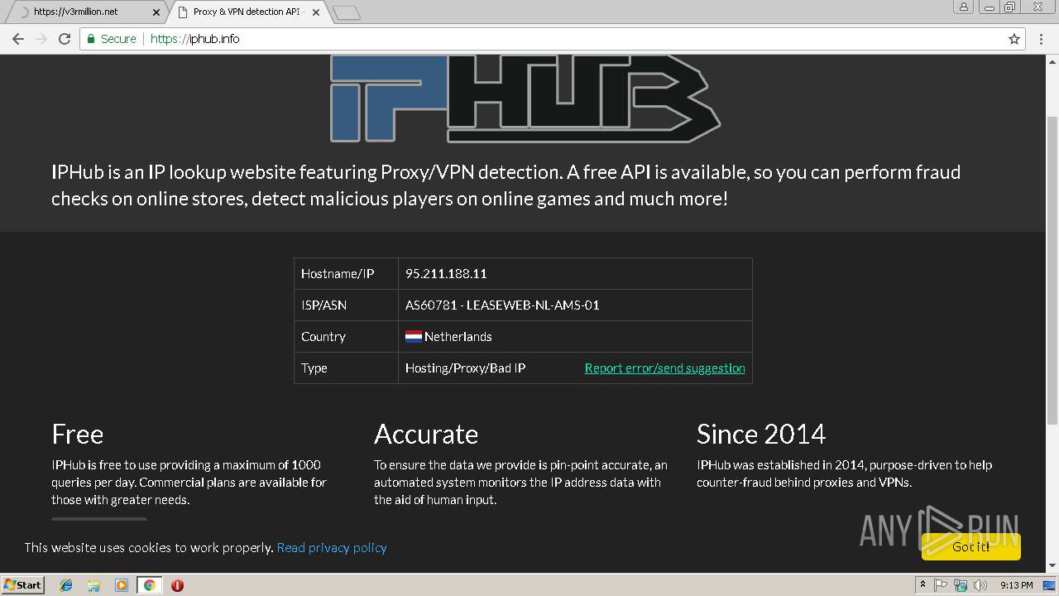The image size is (1059, 596).
Task: Click the ISP/ASN label cell
Action: coord(346,305)
